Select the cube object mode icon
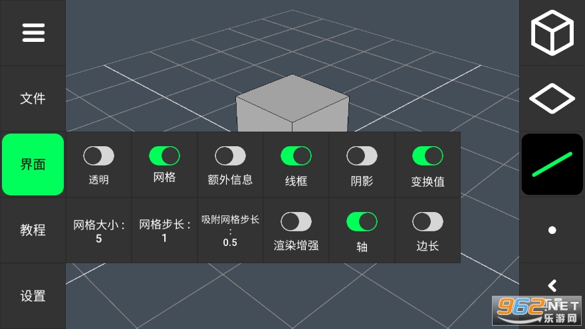This screenshot has height=329, width=585. pyautogui.click(x=552, y=33)
